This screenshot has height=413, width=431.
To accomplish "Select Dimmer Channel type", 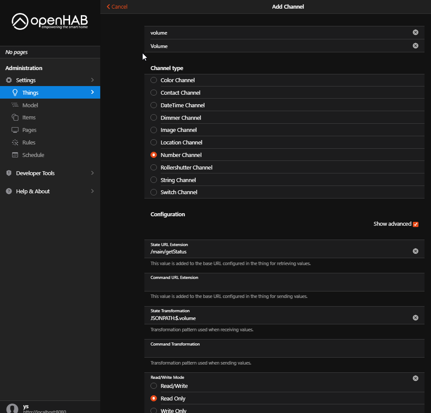I will coord(153,117).
